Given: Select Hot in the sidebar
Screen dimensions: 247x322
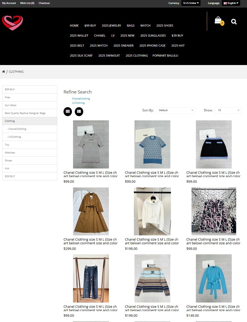Looking at the screenshot, I should (30, 169).
